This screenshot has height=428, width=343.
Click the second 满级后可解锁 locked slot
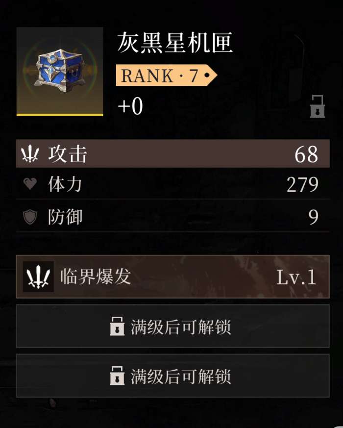pos(173,376)
